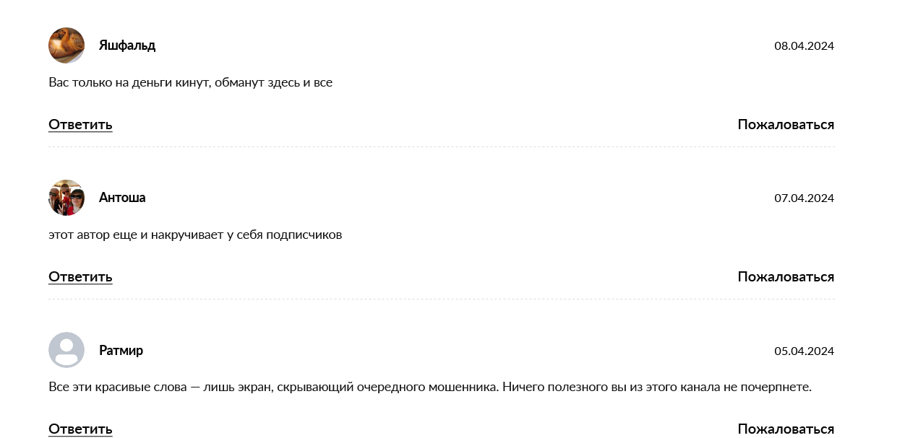Screen dimensions: 905x438
Task: Open the Яшфальд username
Action: point(127,45)
